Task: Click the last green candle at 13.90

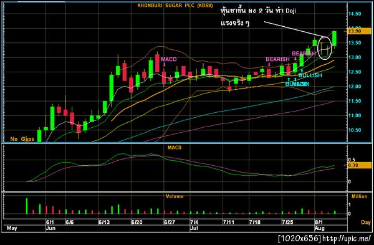Action: pyautogui.click(x=334, y=39)
